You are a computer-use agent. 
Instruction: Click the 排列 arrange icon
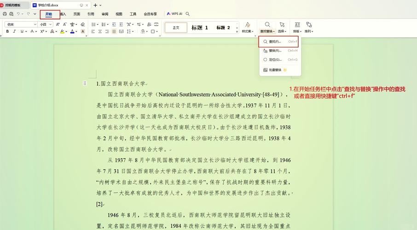pyautogui.click(x=309, y=27)
